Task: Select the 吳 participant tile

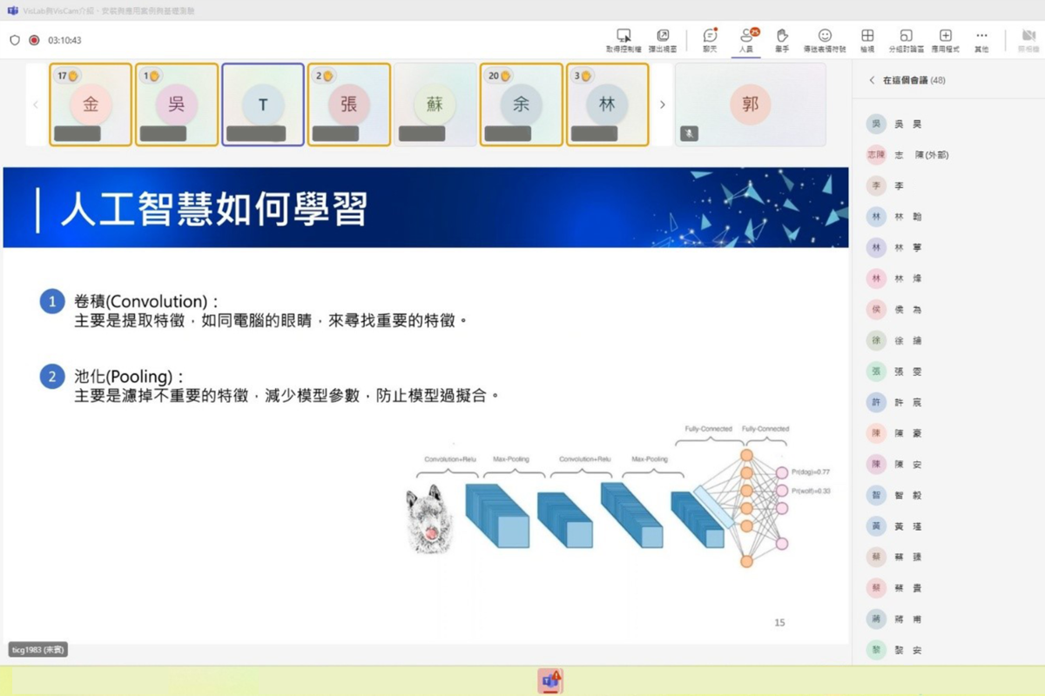Action: (x=177, y=104)
